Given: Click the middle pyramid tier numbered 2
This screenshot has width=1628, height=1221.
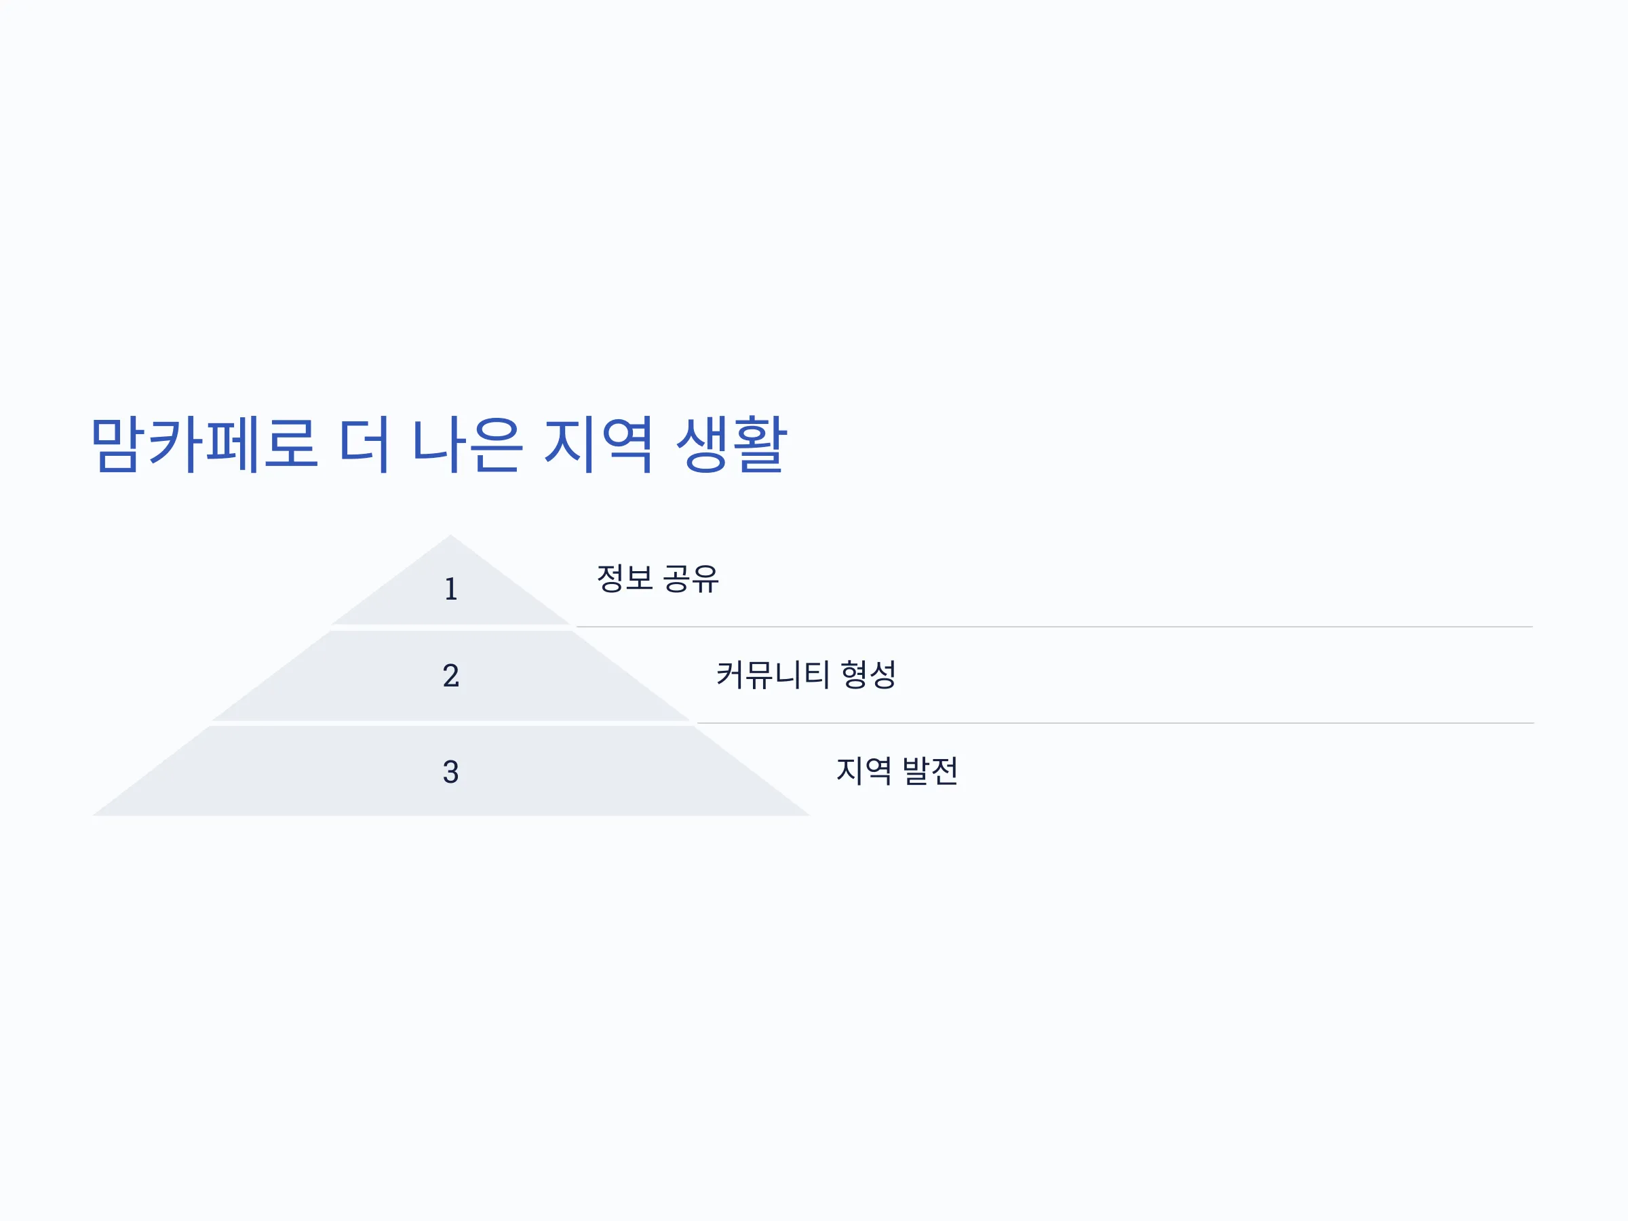Looking at the screenshot, I should coord(450,676).
